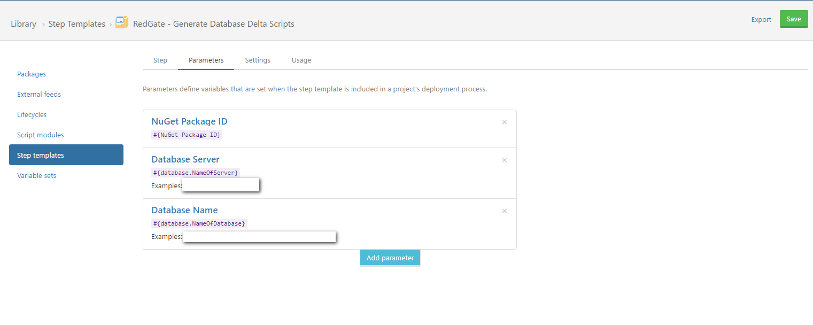View the Usage tab
The image size is (813, 325).
point(301,60)
